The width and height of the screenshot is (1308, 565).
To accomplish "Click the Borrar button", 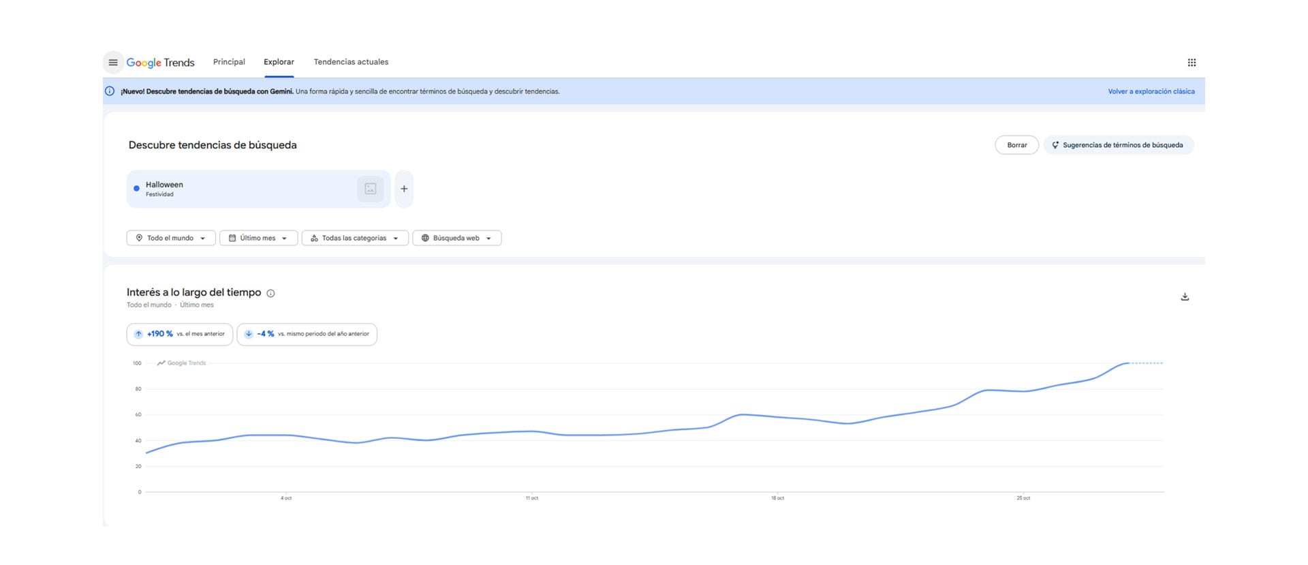I will tap(1016, 145).
